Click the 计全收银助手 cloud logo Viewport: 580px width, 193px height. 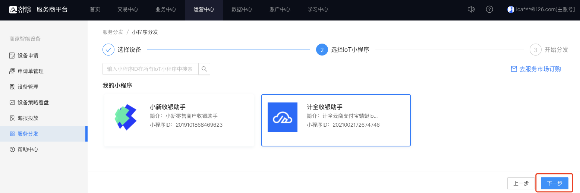(x=283, y=117)
